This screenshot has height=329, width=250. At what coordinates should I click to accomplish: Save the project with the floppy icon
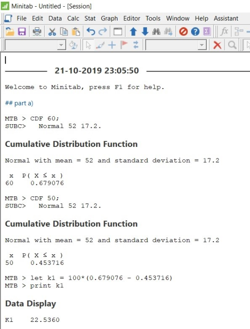(x=22, y=32)
